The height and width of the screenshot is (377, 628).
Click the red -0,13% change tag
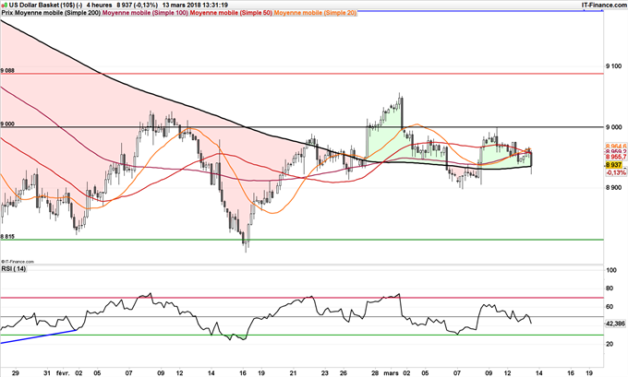616,172
